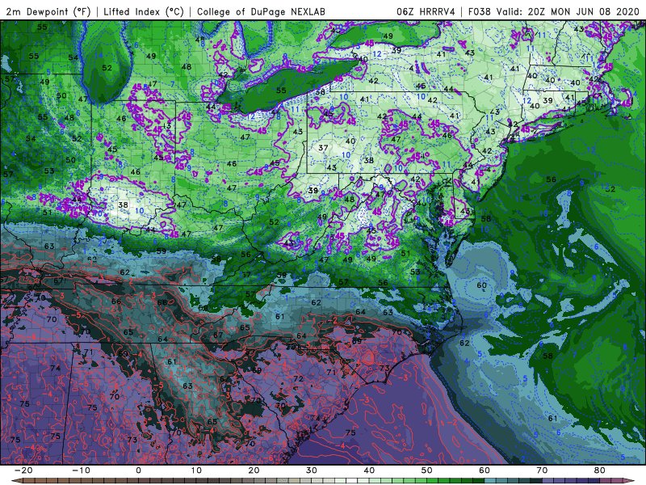
Task: Click the '80' color scale label
Action: click(600, 470)
